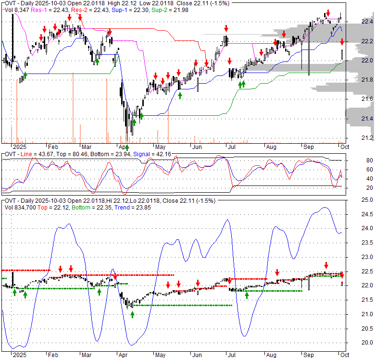Screen dimensions: 375x358
Task: Click the red sell arrow above late June peak
Action: pyautogui.click(x=226, y=29)
